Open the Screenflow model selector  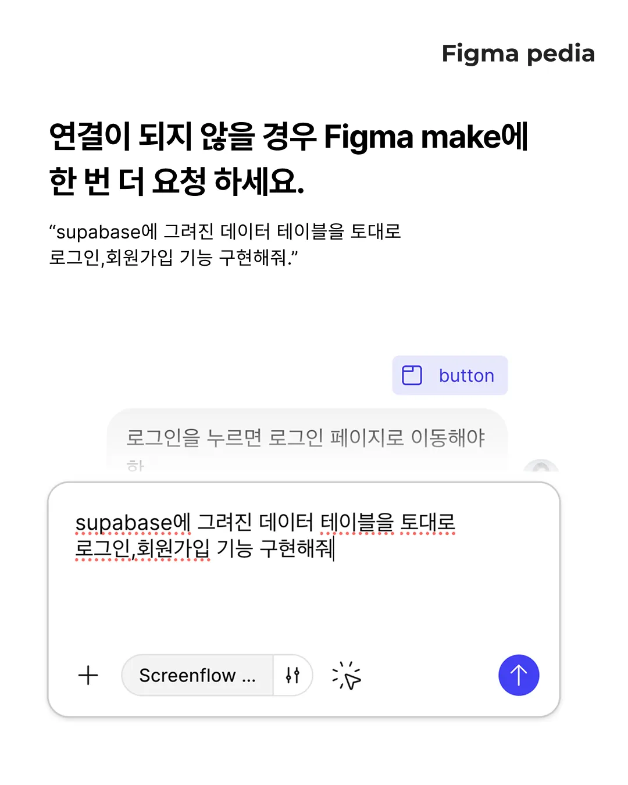coord(197,675)
